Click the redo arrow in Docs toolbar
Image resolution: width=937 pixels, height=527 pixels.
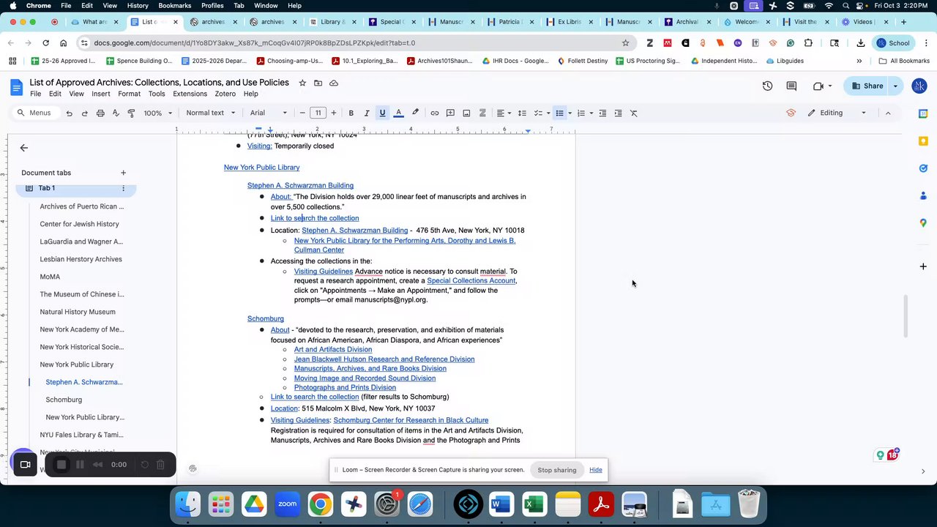84,113
